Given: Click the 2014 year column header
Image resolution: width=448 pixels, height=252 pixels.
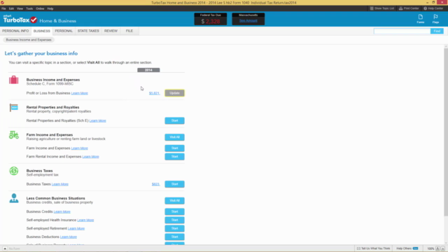Looking at the screenshot, I should pos(148,70).
